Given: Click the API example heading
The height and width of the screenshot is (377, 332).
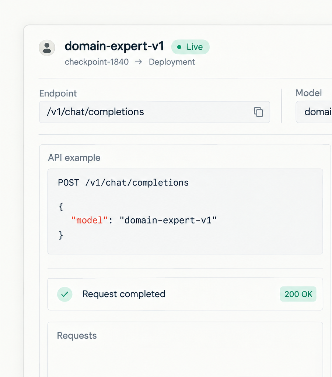Looking at the screenshot, I should point(74,158).
